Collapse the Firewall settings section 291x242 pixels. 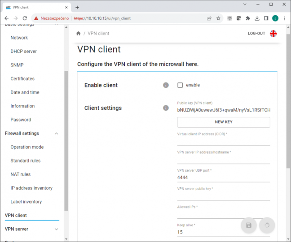pyautogui.click(x=57, y=134)
